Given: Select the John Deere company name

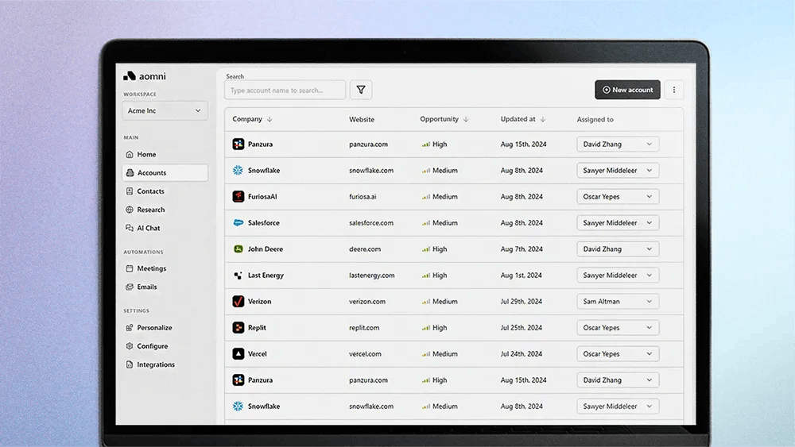Looking at the screenshot, I should pos(266,249).
